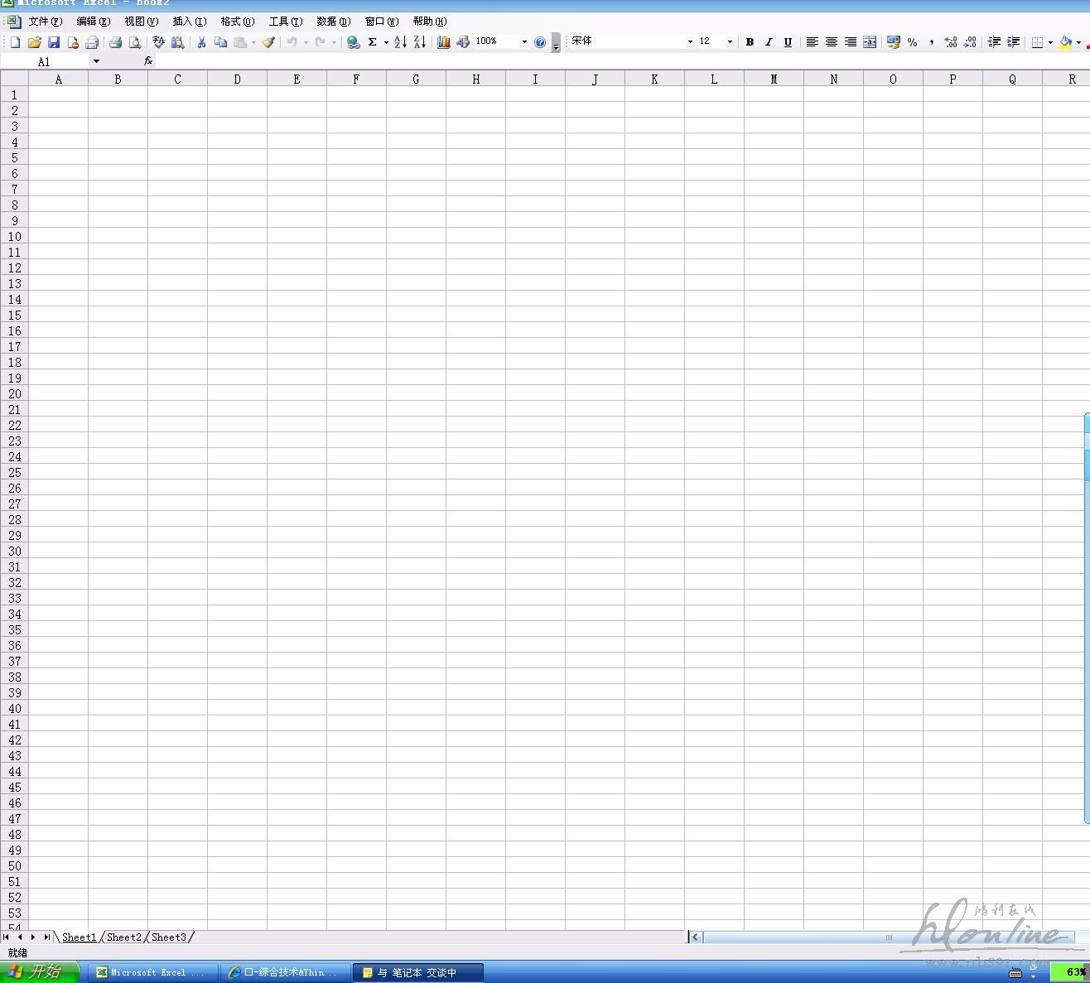
Task: Toggle Italic formatting
Action: [x=769, y=42]
